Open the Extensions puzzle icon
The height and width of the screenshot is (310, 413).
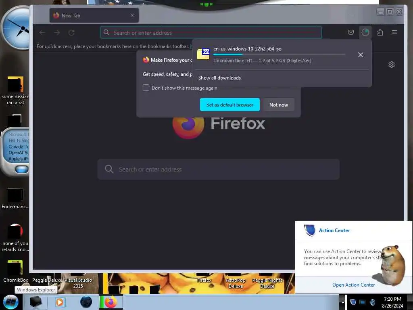pyautogui.click(x=380, y=32)
